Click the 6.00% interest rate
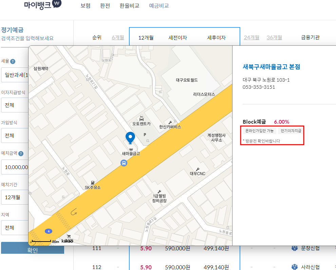Viewport: 336px width, 270px height. [x=282, y=122]
